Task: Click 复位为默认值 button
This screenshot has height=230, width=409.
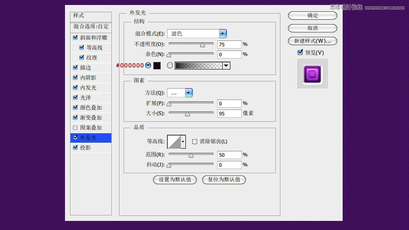Action: click(x=224, y=180)
